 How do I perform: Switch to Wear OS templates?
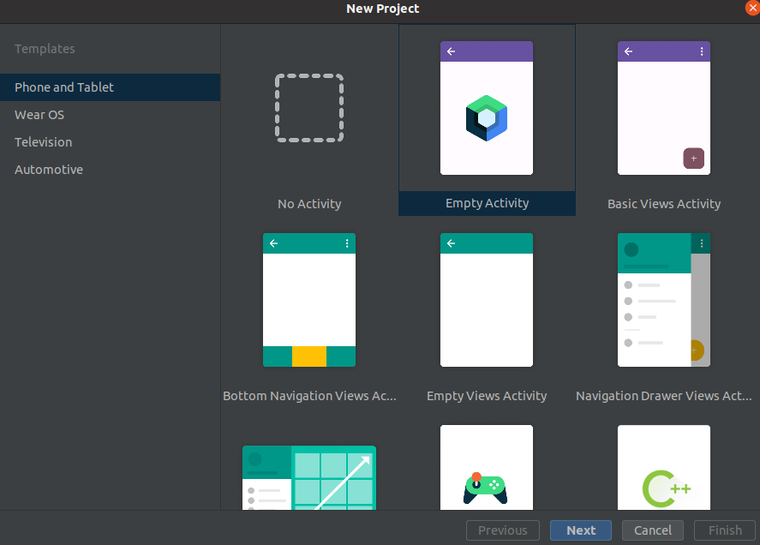pos(39,115)
